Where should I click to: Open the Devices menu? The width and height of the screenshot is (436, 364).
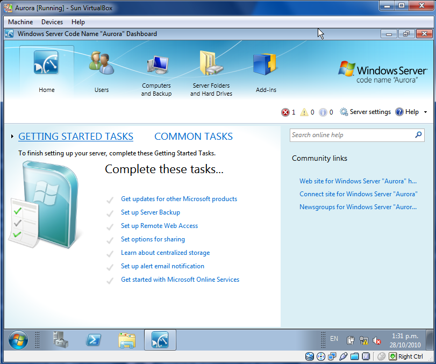click(52, 22)
